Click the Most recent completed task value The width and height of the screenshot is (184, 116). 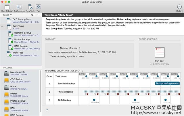pos(97,52)
